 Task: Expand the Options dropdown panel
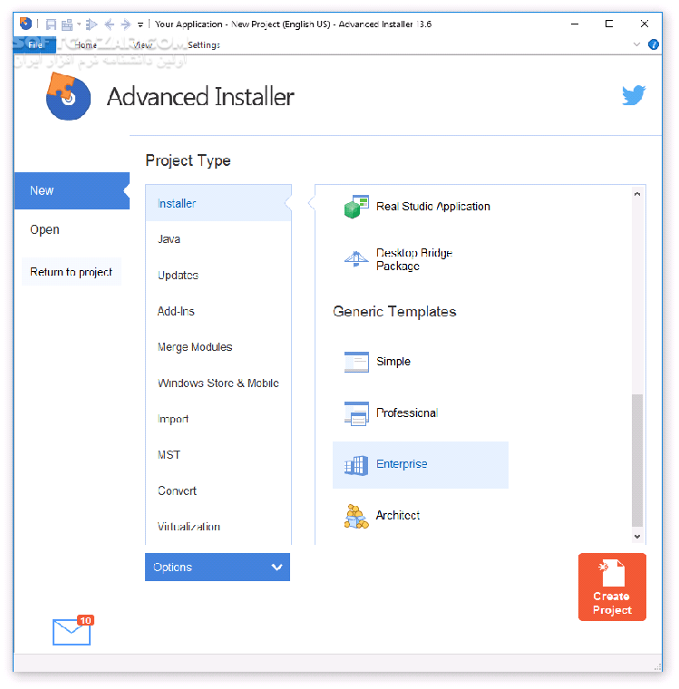[x=218, y=568]
